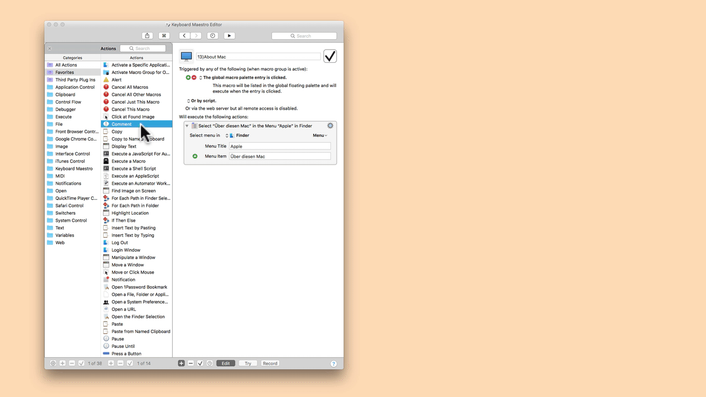Open the action gear menu

click(330, 126)
